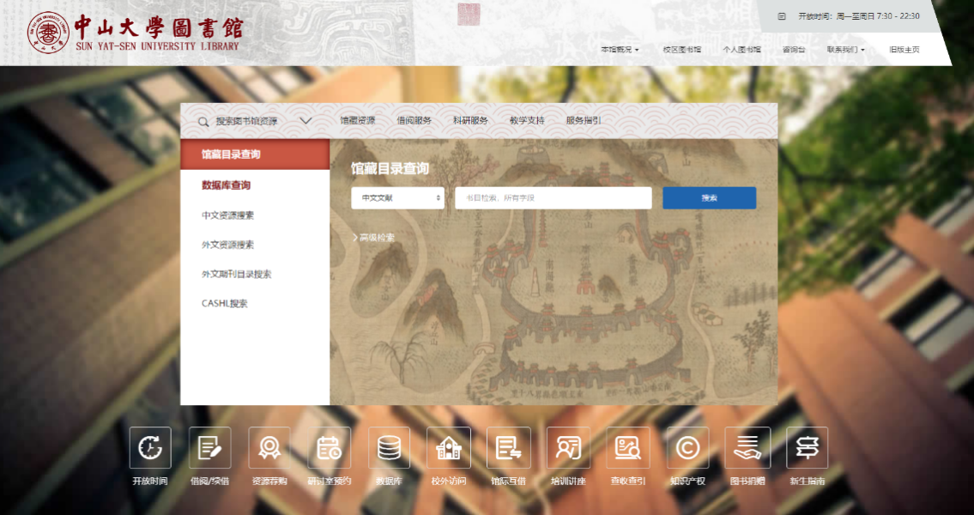The height and width of the screenshot is (515, 974).
Task: Click the opening hours text 周一至周日 7:30 - 22:30
Action: (876, 16)
